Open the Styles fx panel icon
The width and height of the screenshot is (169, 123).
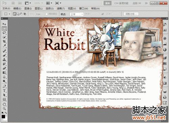[165, 69]
